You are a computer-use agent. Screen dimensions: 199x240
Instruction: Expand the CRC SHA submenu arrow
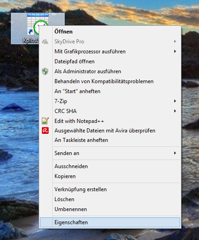coord(175,111)
